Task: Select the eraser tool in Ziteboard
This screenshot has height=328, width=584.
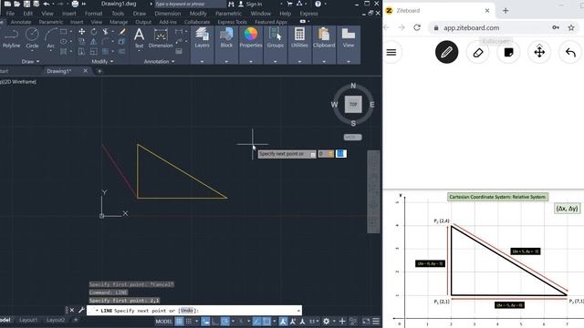Action: [478, 52]
